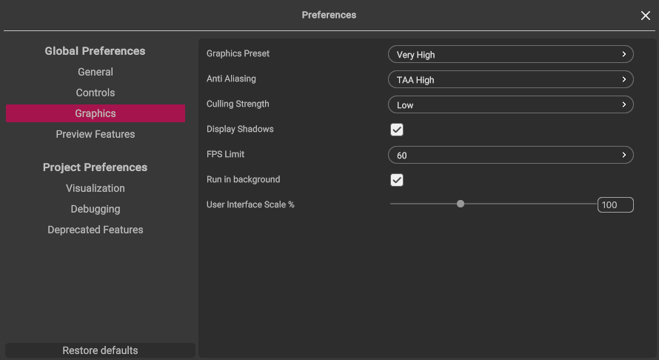The image size is (659, 360).
Task: Select the Graphics section in sidebar
Action: [96, 113]
